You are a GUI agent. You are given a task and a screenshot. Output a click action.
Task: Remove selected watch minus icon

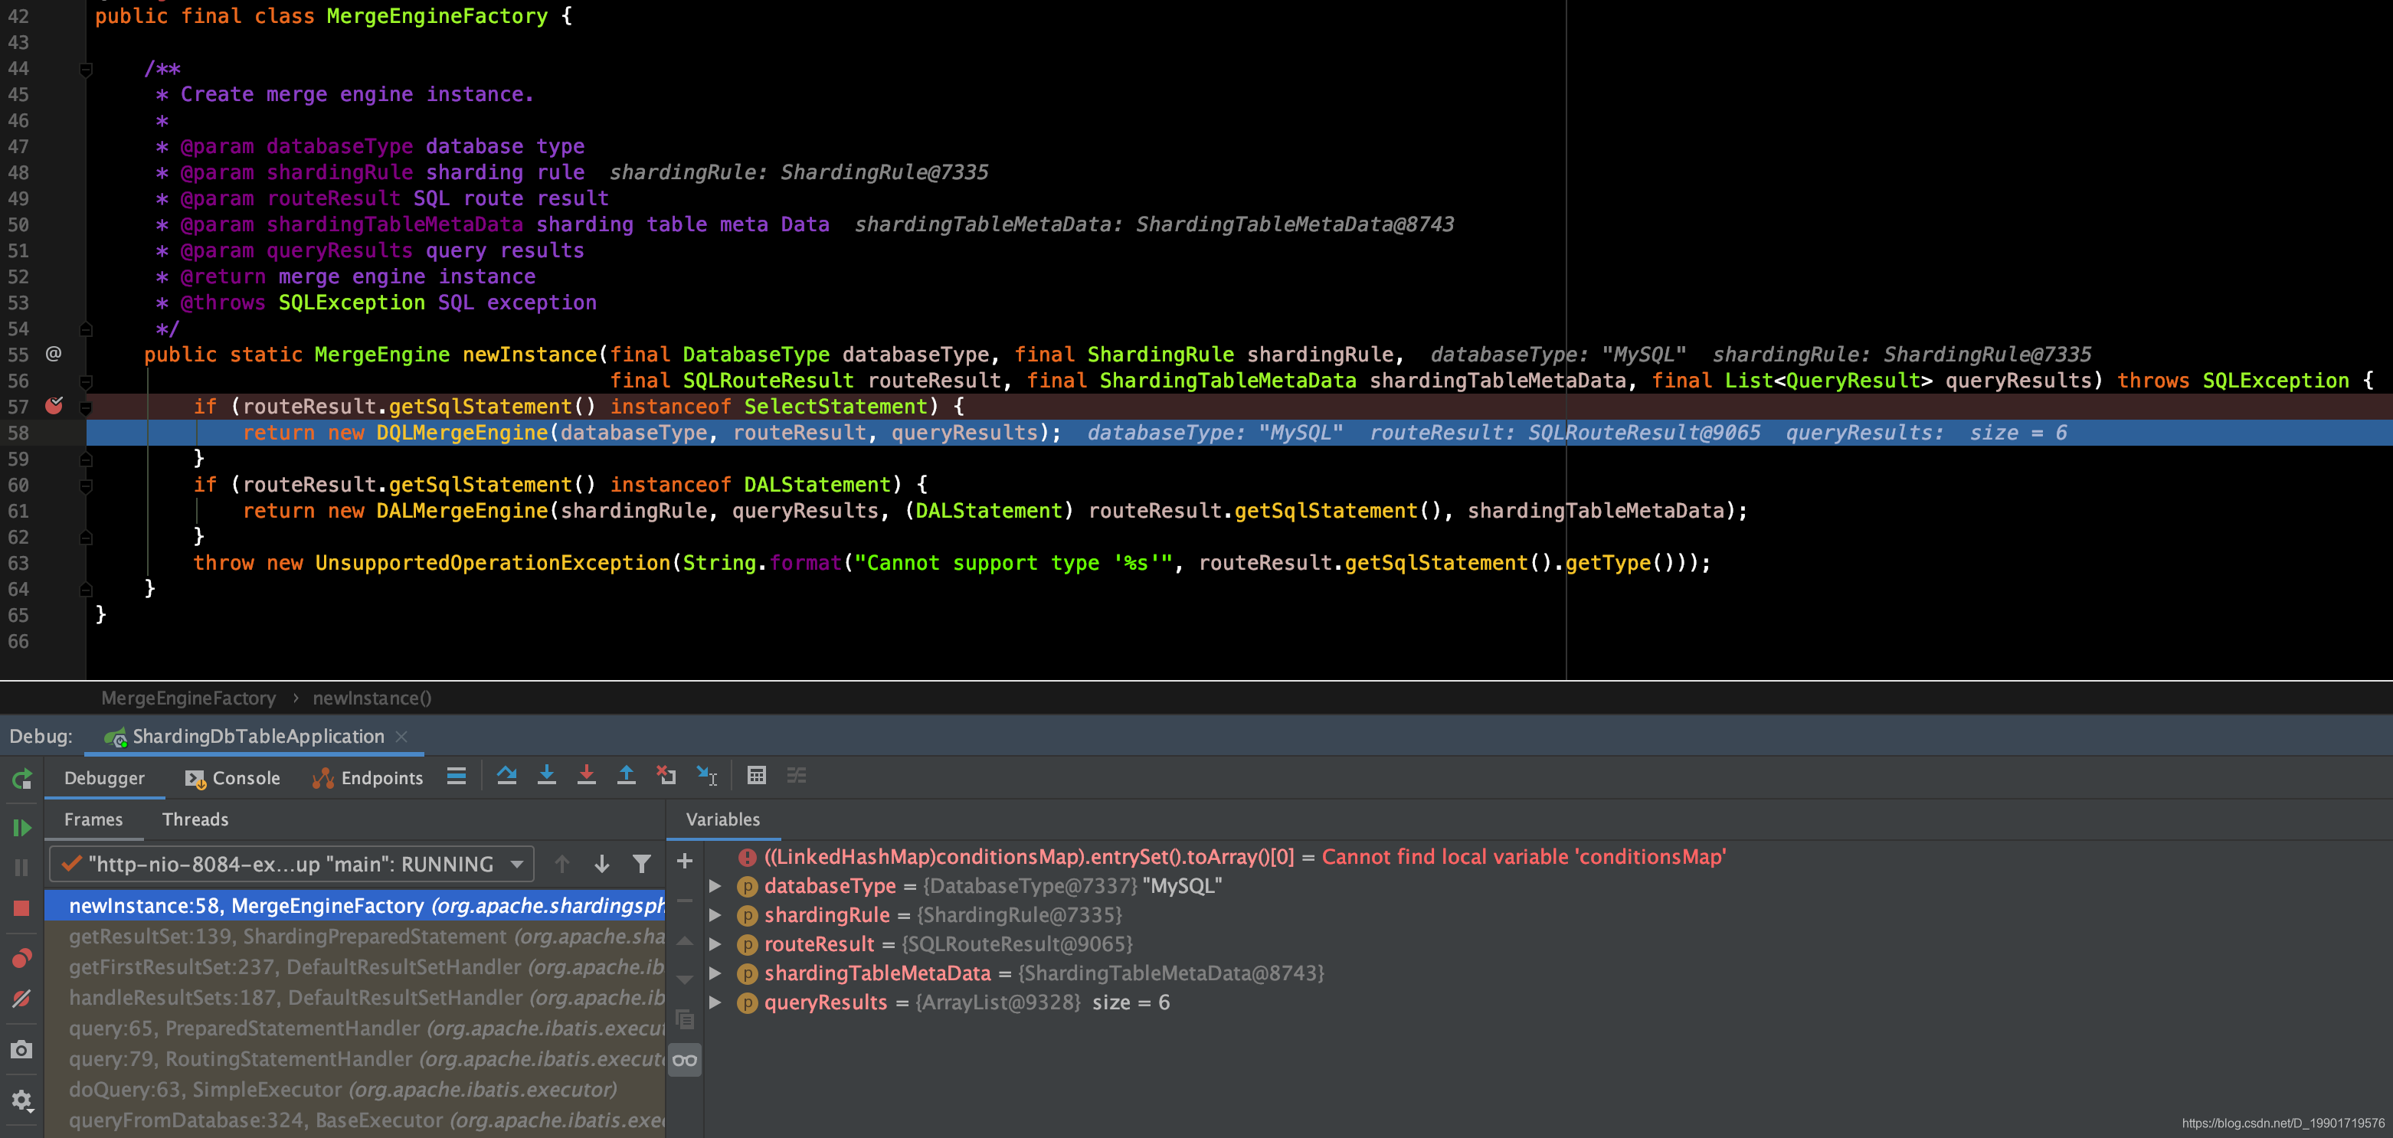[x=685, y=900]
